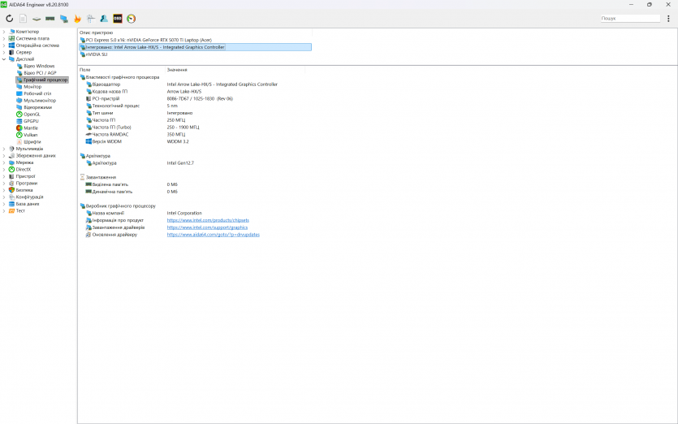Select the Монітор item in the tree
The image size is (678, 424).
tap(32, 87)
